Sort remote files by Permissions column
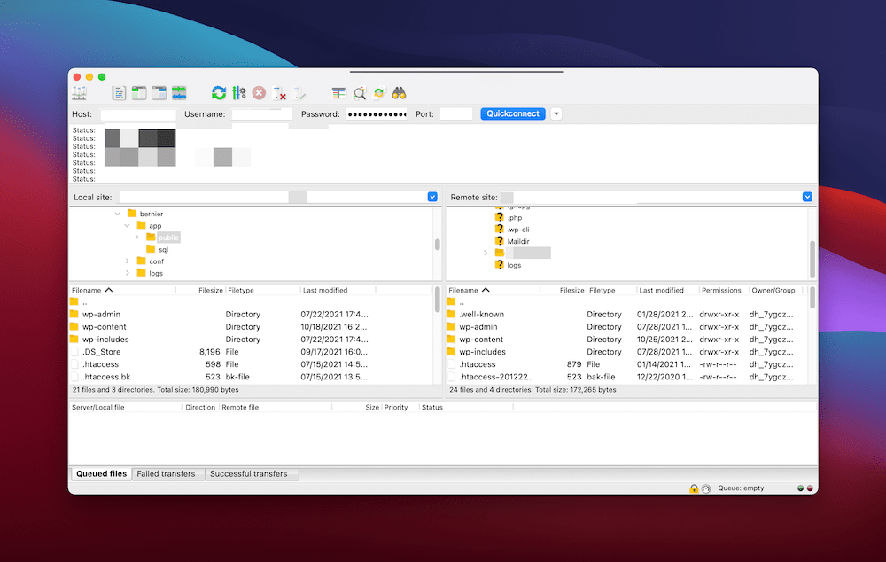Viewport: 886px width, 562px height. [x=722, y=290]
